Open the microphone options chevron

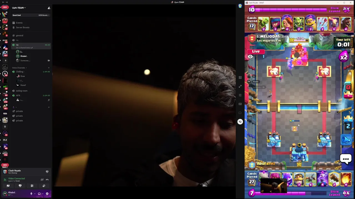(x=34, y=194)
